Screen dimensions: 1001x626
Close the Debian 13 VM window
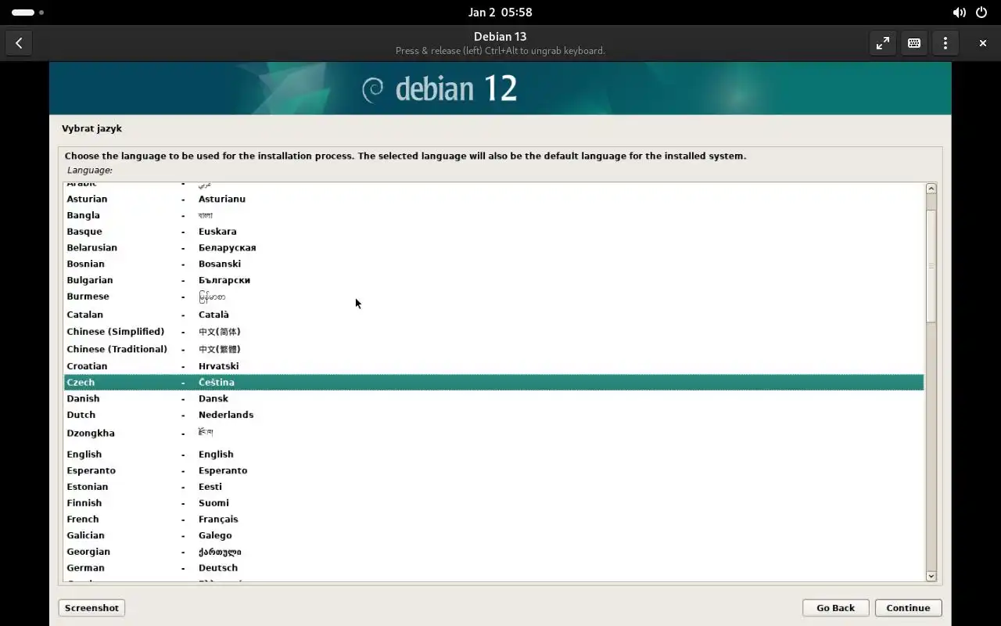(x=983, y=43)
